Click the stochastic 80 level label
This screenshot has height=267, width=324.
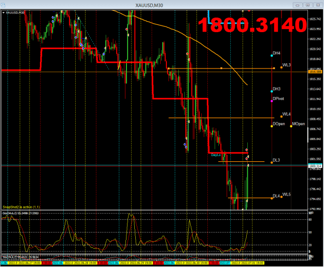(310, 220)
